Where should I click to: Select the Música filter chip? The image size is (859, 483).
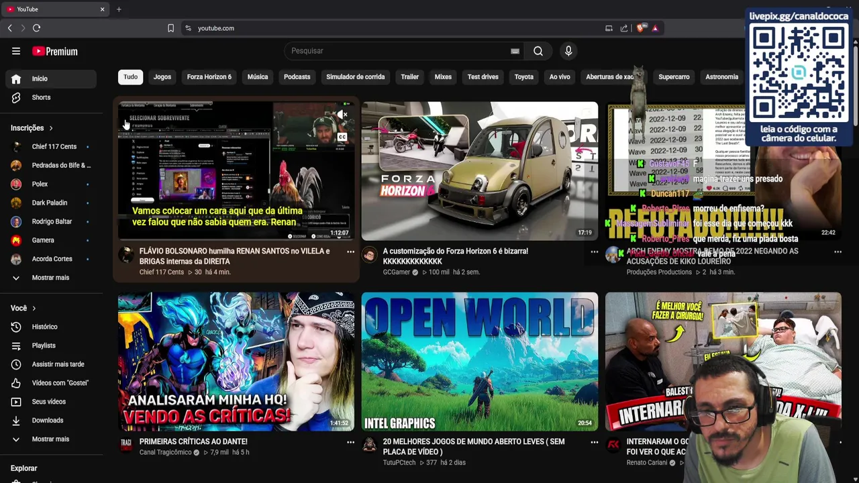point(258,77)
